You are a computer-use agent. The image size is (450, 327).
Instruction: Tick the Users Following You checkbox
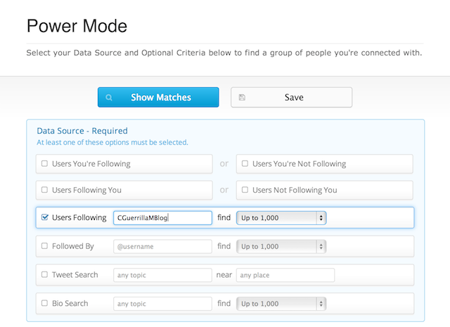tap(45, 190)
